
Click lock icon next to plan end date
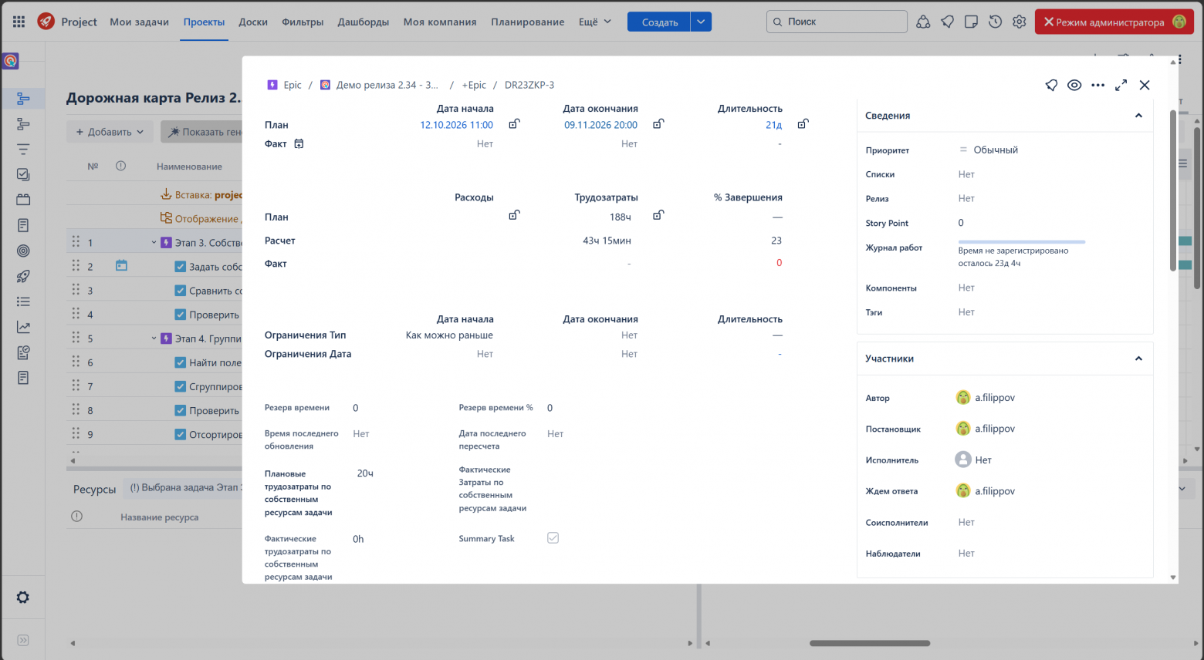(658, 123)
